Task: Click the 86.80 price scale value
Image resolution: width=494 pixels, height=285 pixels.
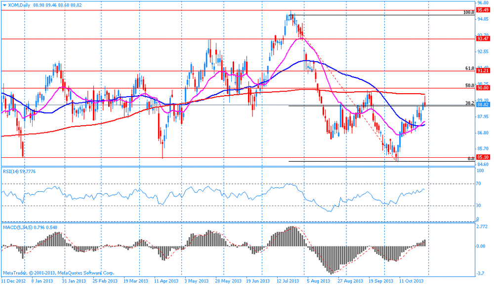Action: [x=483, y=133]
